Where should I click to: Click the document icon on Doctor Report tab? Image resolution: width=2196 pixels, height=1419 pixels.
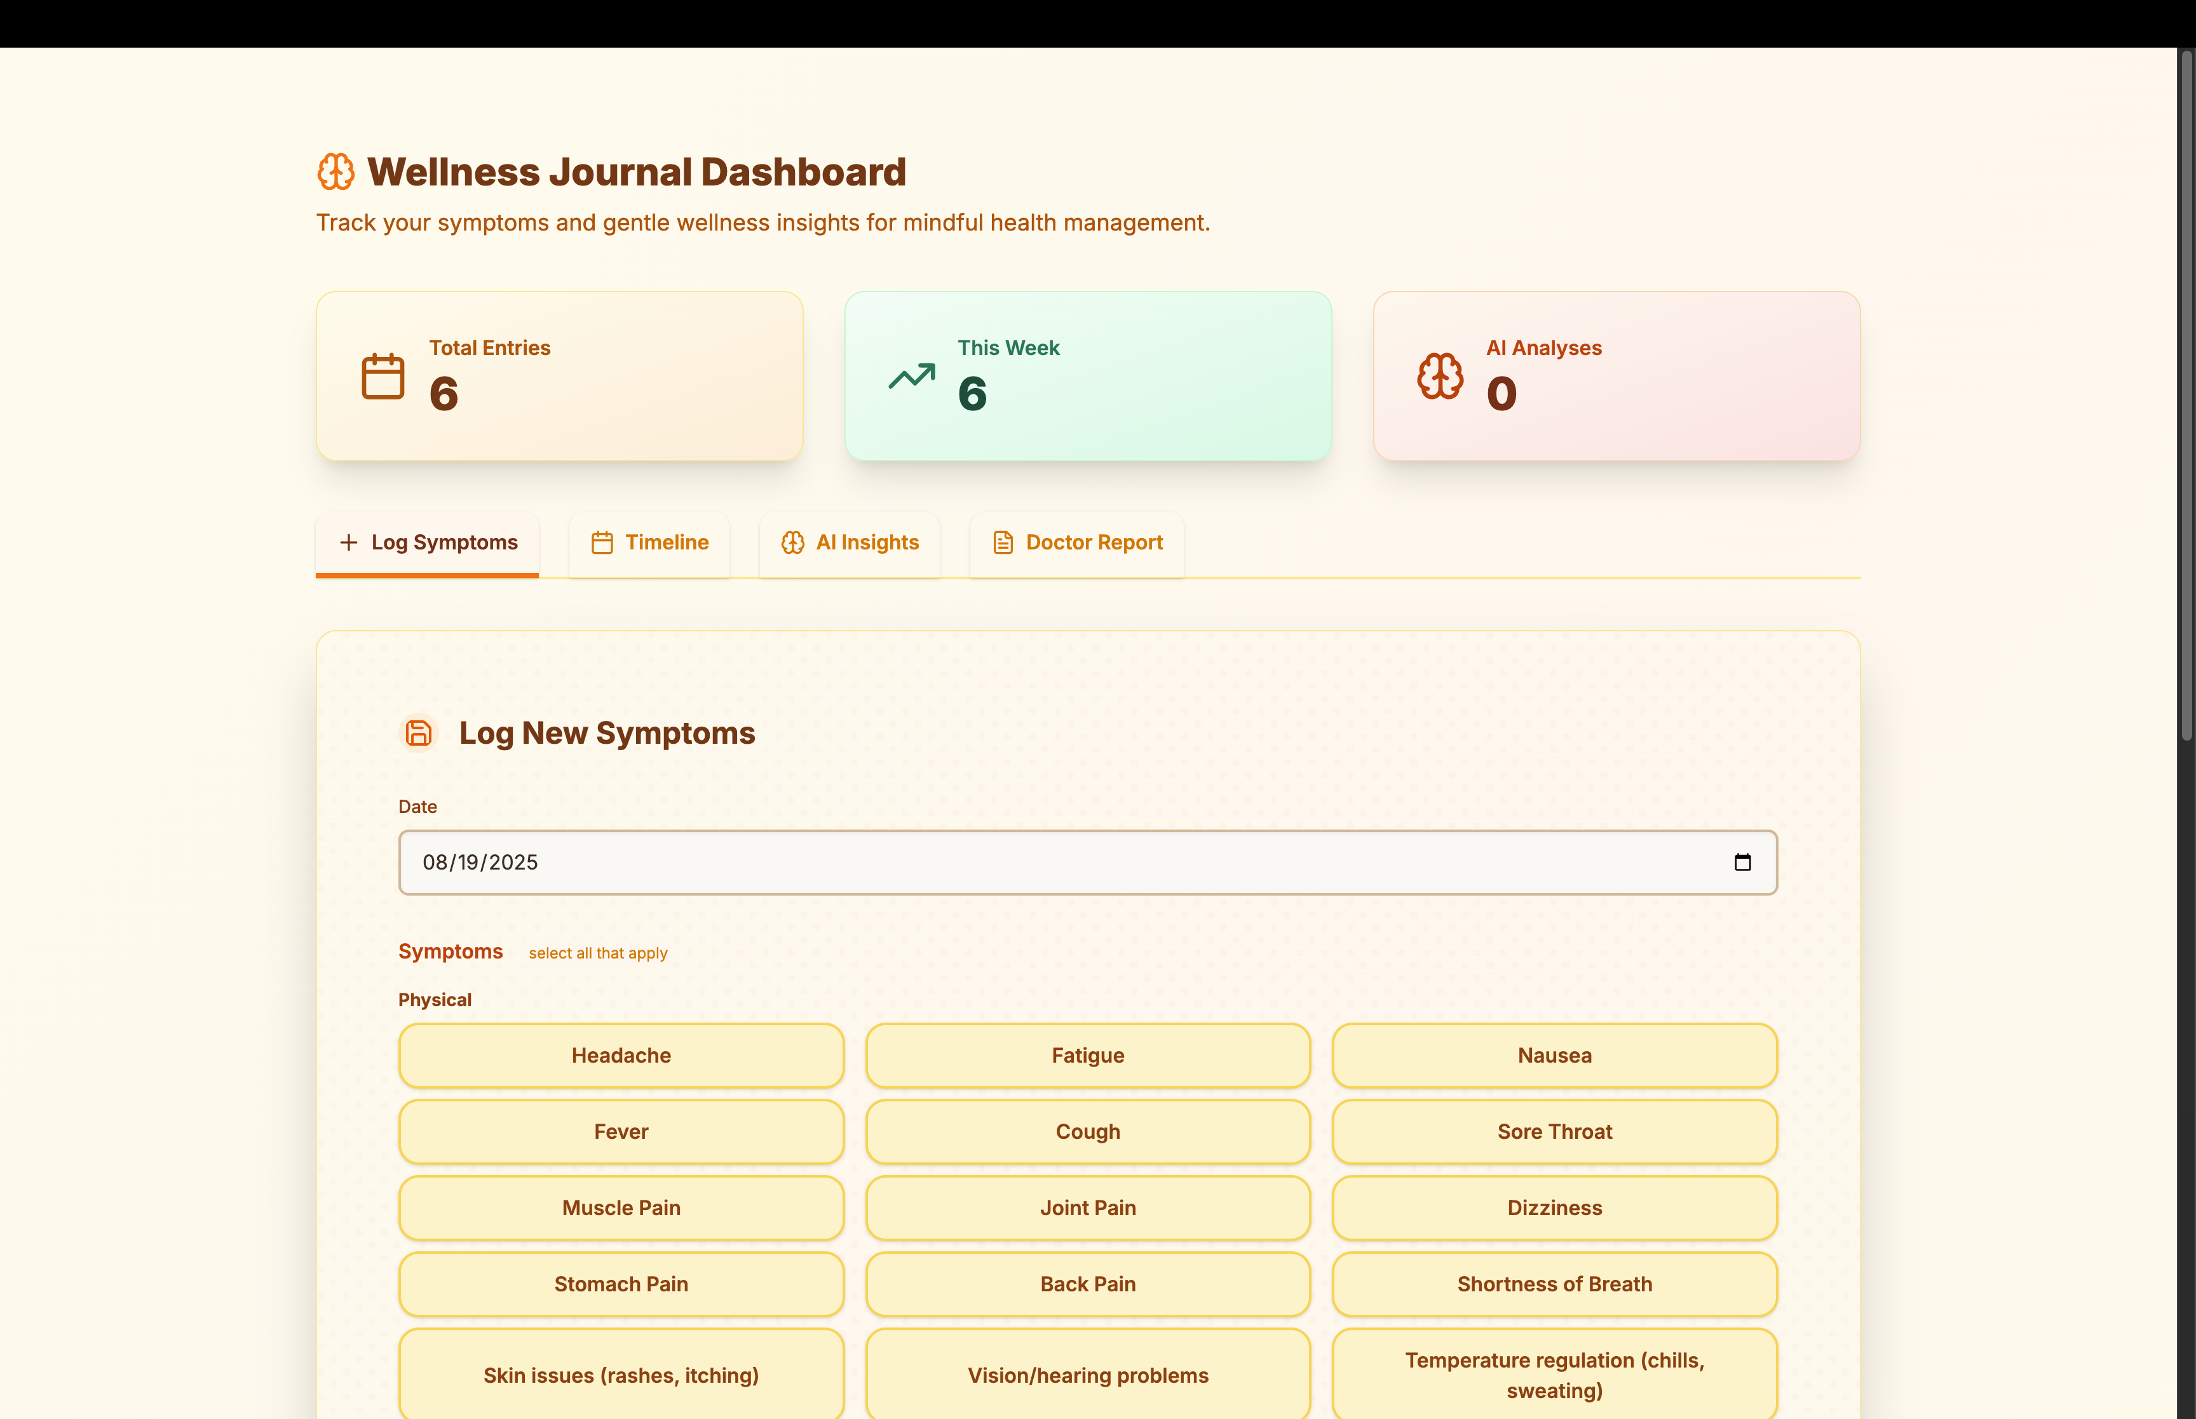click(1003, 542)
